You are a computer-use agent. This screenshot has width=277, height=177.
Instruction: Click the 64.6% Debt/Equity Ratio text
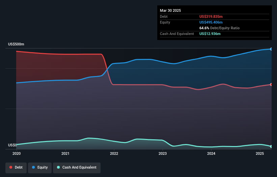[x=219, y=28]
